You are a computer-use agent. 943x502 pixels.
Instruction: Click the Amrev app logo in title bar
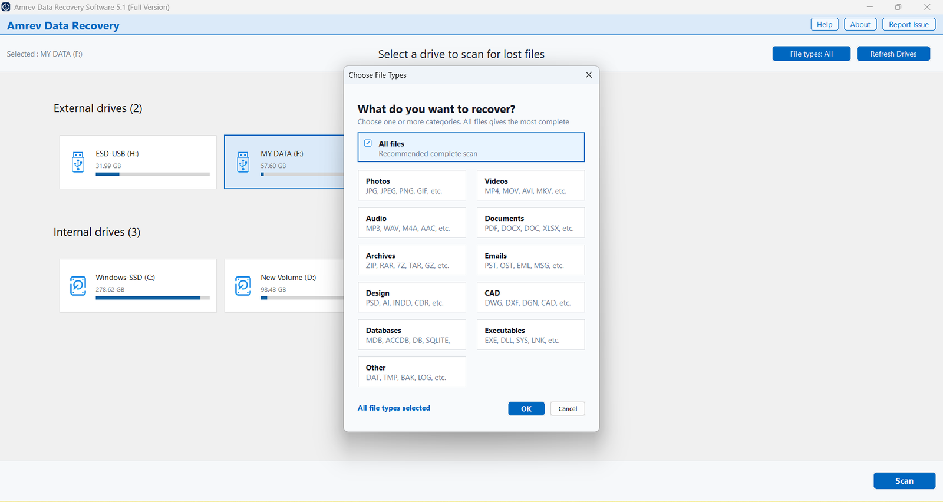[x=6, y=7]
